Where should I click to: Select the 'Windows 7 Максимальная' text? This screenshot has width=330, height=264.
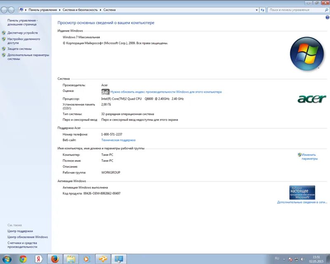81,37
